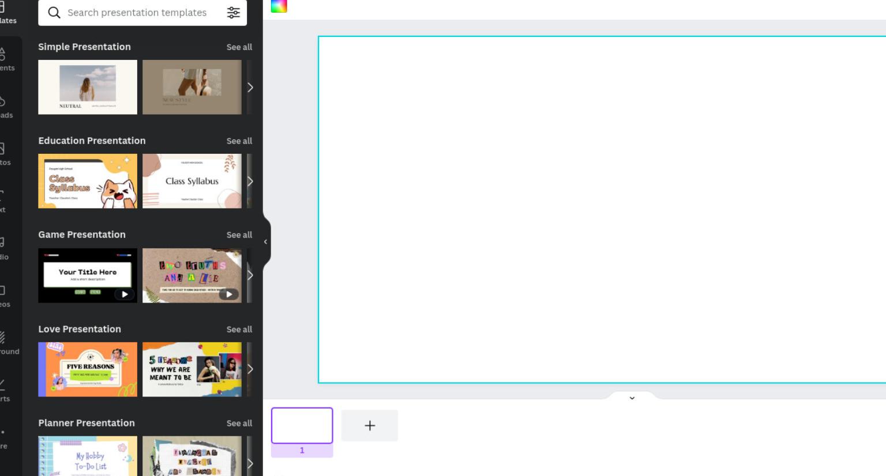Show next Love Presentation templates arrow
Screen dimensions: 886x476
click(250, 369)
